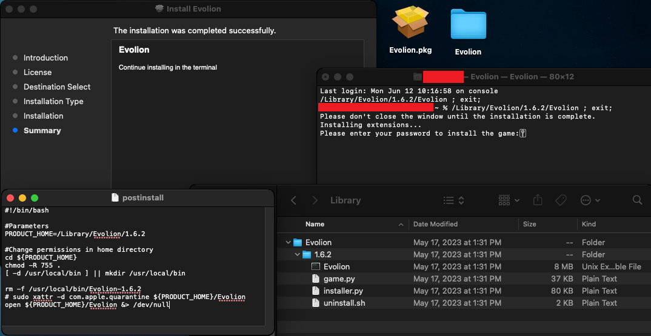
Task: Collapse the Evolion folder in Finder
Action: point(288,242)
